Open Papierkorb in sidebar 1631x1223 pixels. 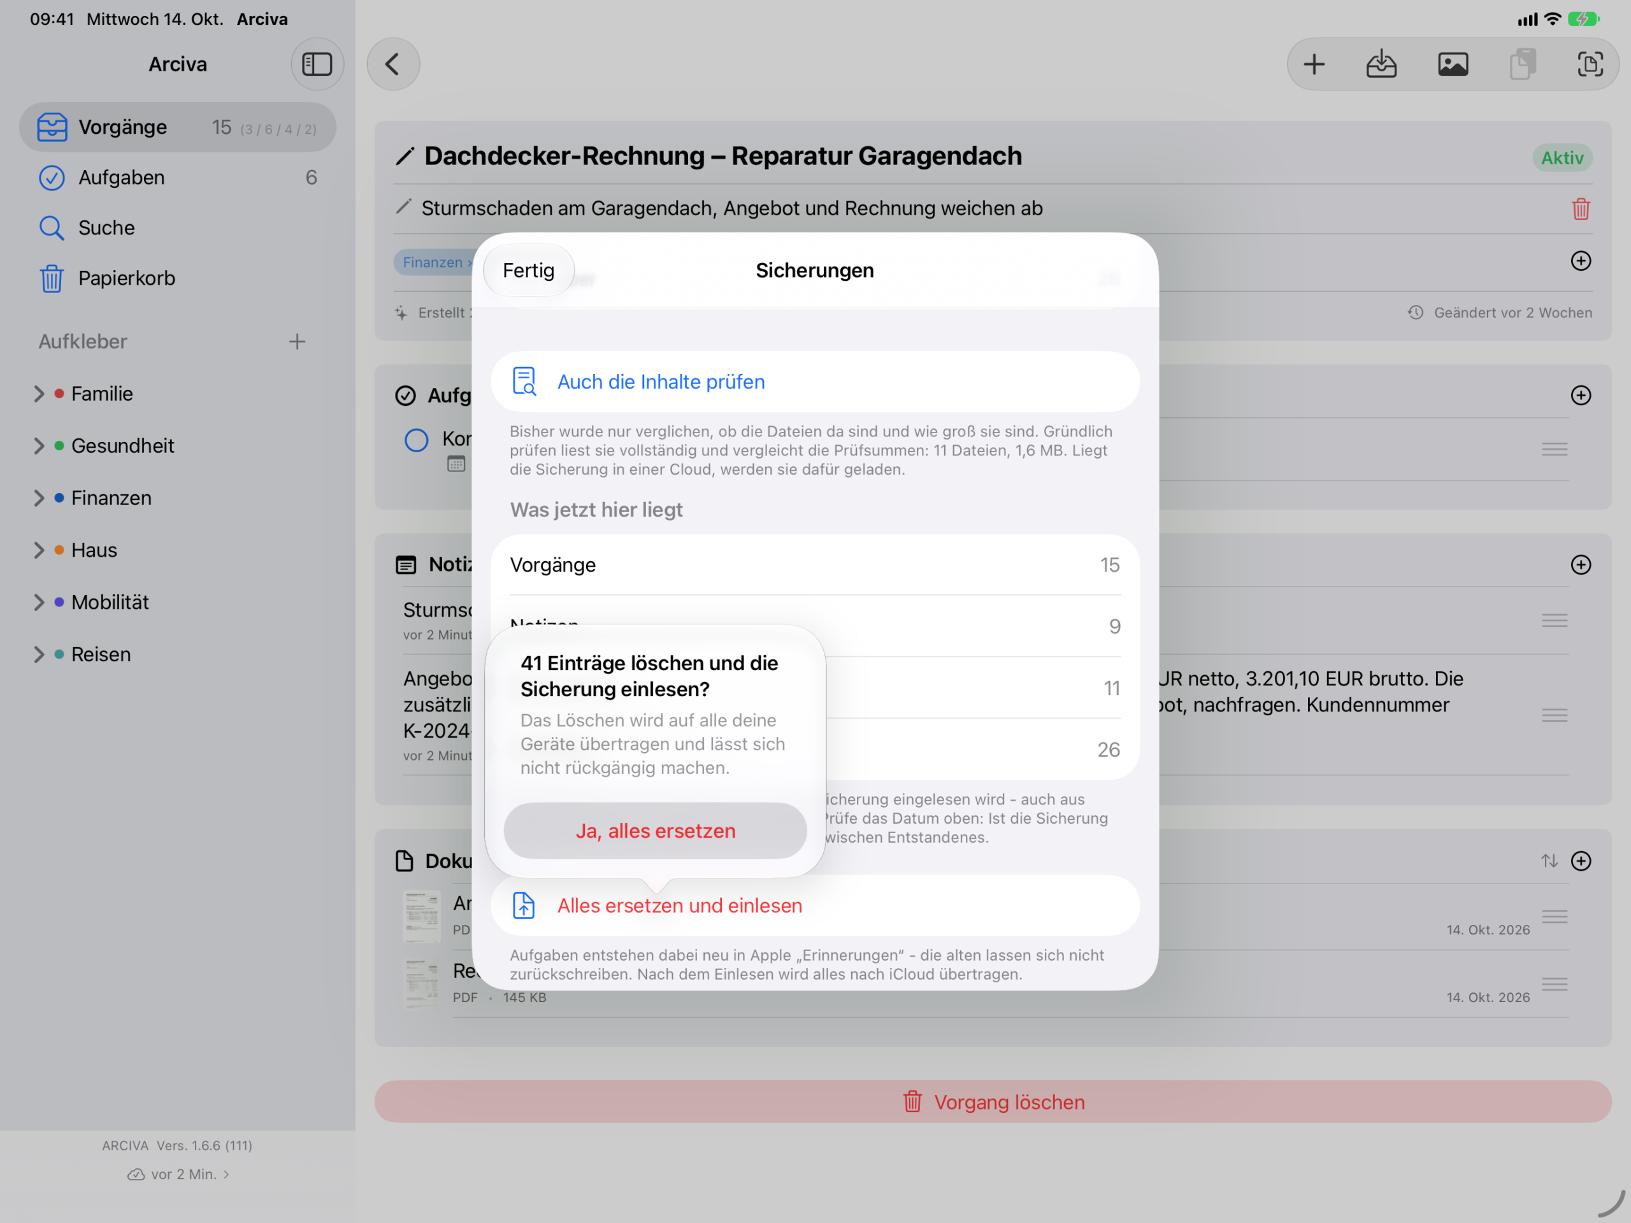click(x=178, y=278)
